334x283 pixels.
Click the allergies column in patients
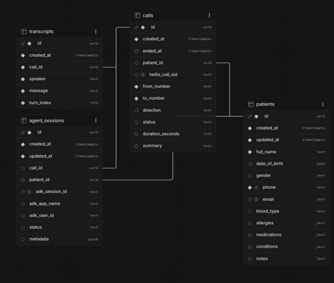point(286,223)
